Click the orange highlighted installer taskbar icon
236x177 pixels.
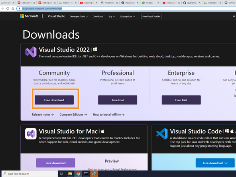pos(94,174)
